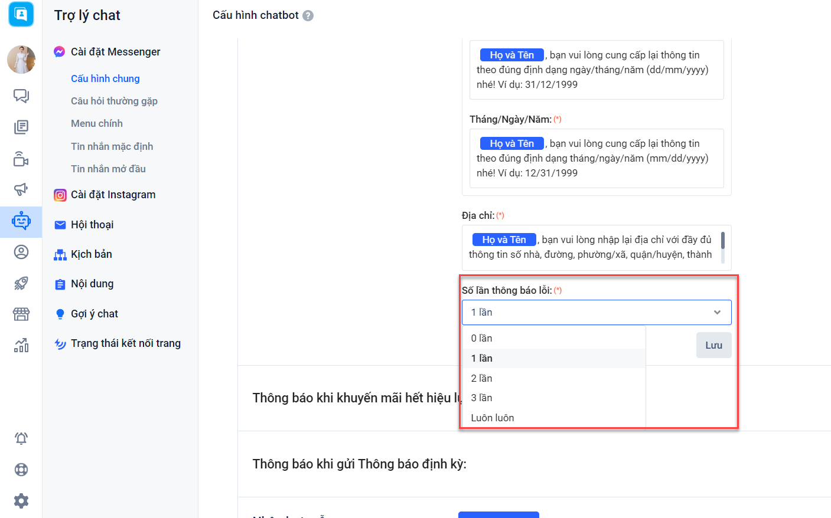
Task: Choose 1 lần option in the dropdown list
Action: tap(553, 358)
